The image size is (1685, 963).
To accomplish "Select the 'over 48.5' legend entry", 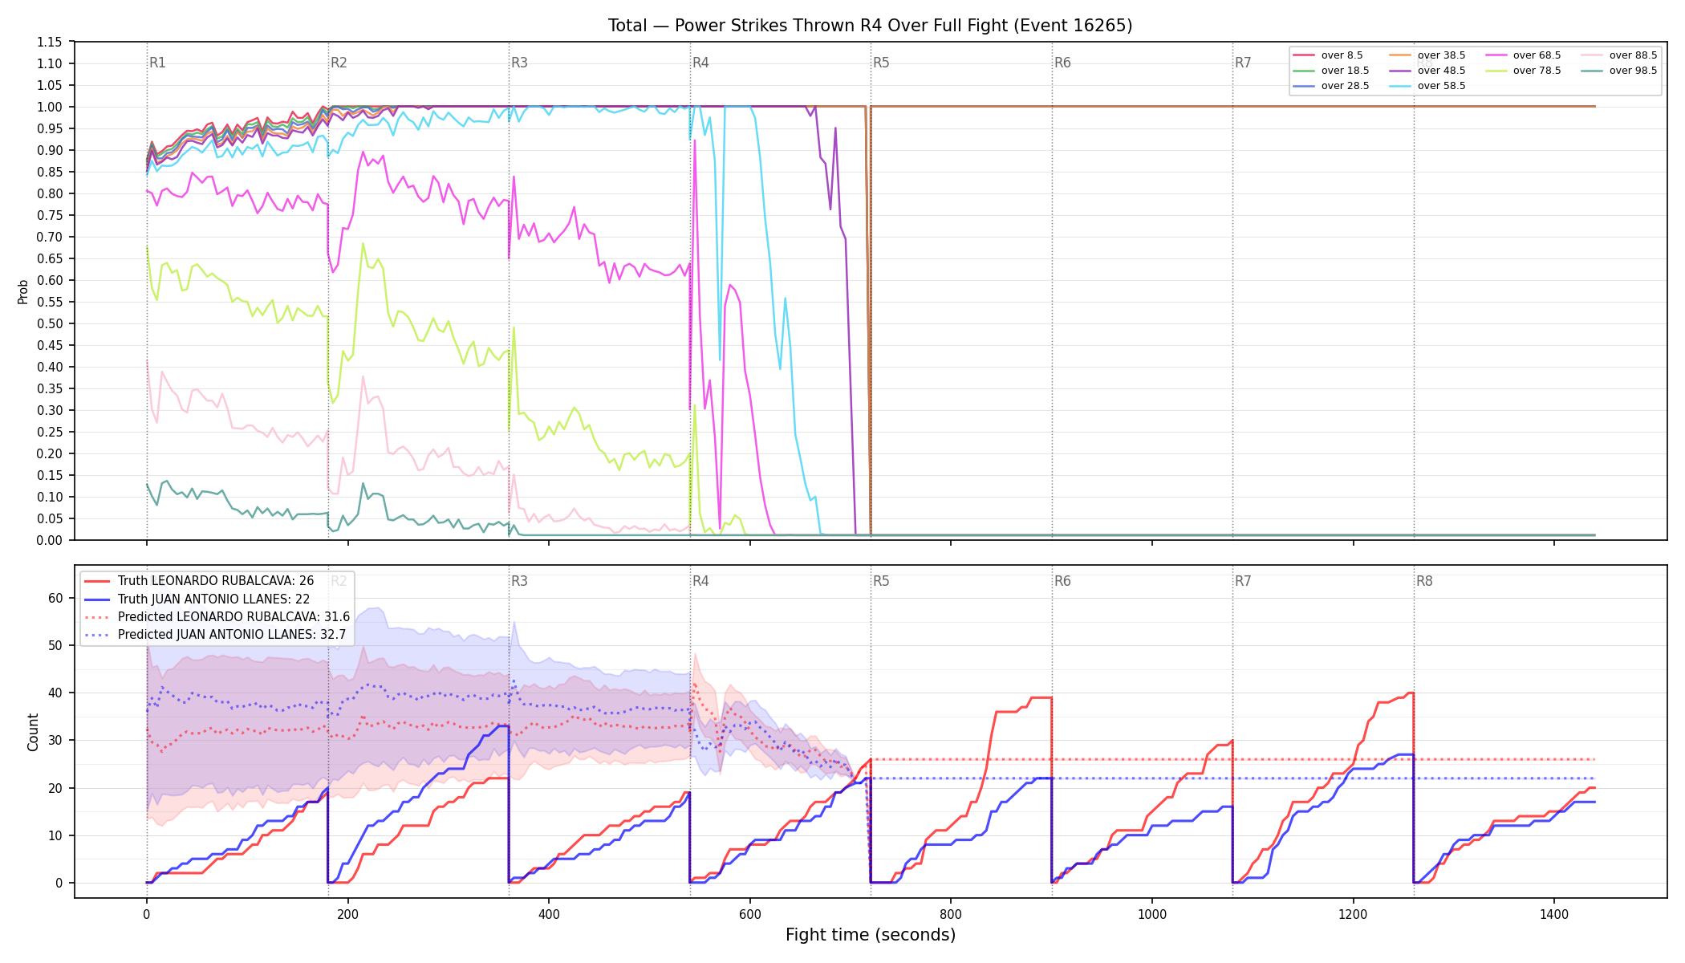I will (x=1427, y=71).
